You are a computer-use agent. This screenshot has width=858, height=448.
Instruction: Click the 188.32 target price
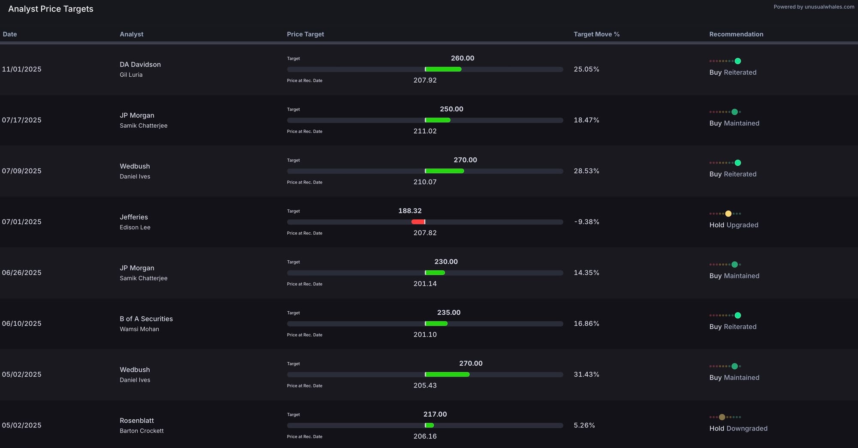point(410,211)
